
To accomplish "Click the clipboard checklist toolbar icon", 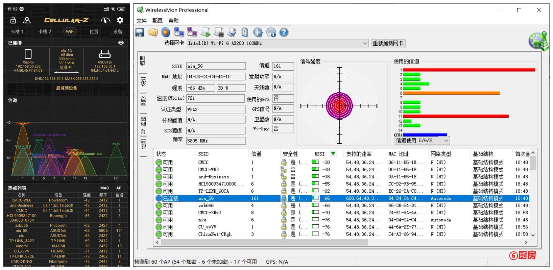I will 245,32.
